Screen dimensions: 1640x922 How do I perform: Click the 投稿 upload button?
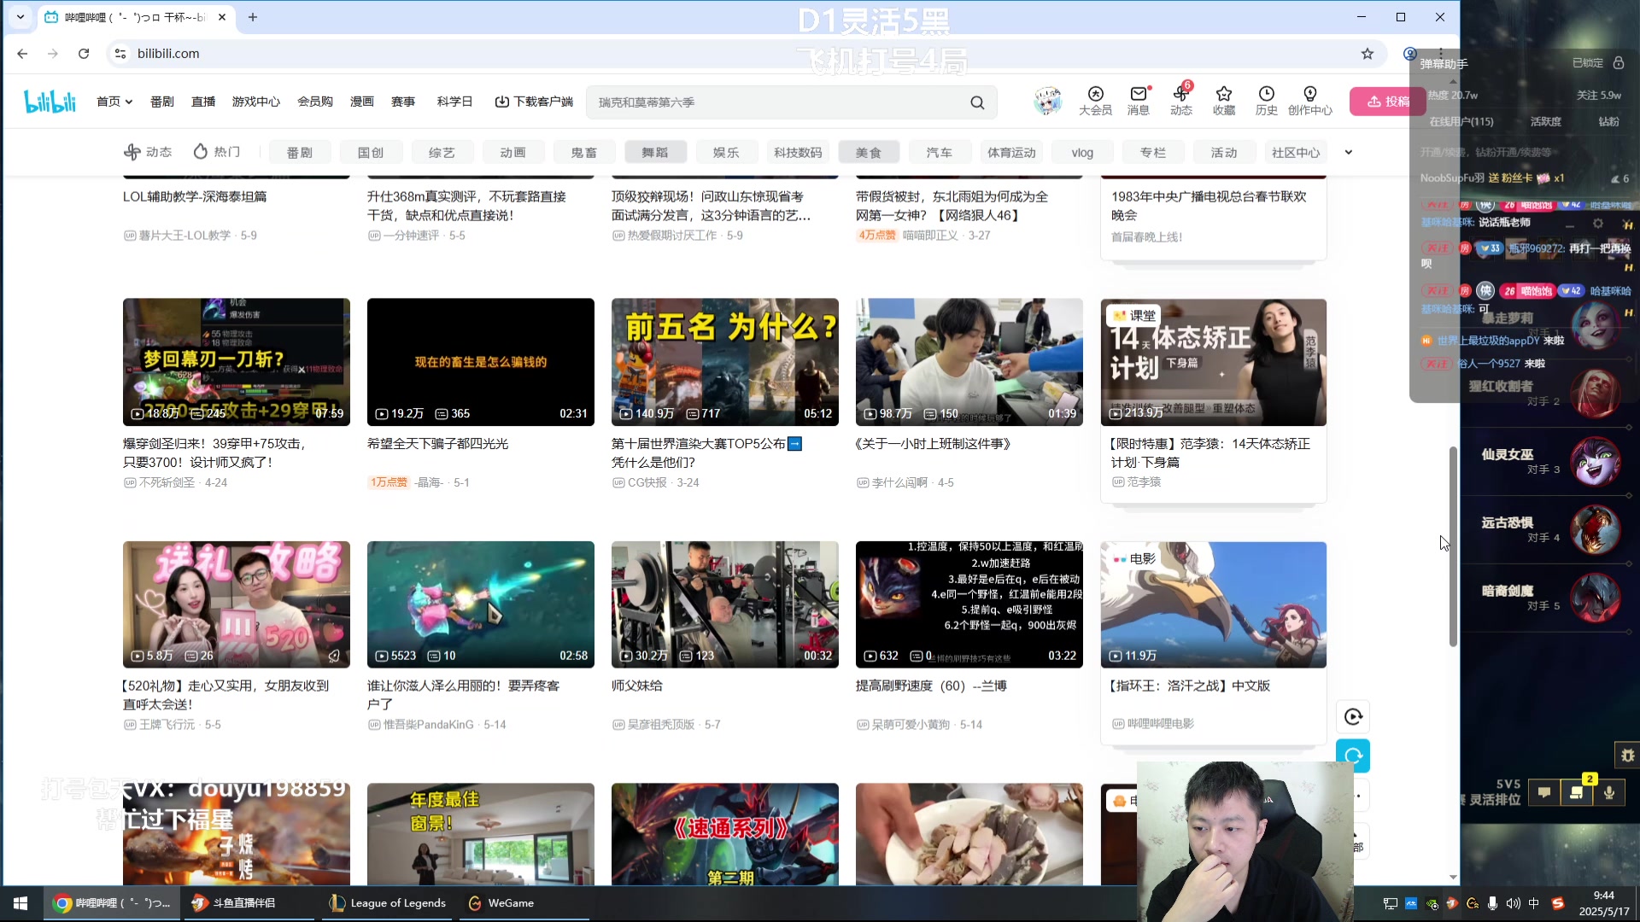pyautogui.click(x=1388, y=101)
